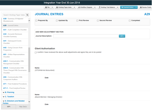This screenshot has width=152, height=110.
Task: Open the File toolbar button
Action: (47, 7)
